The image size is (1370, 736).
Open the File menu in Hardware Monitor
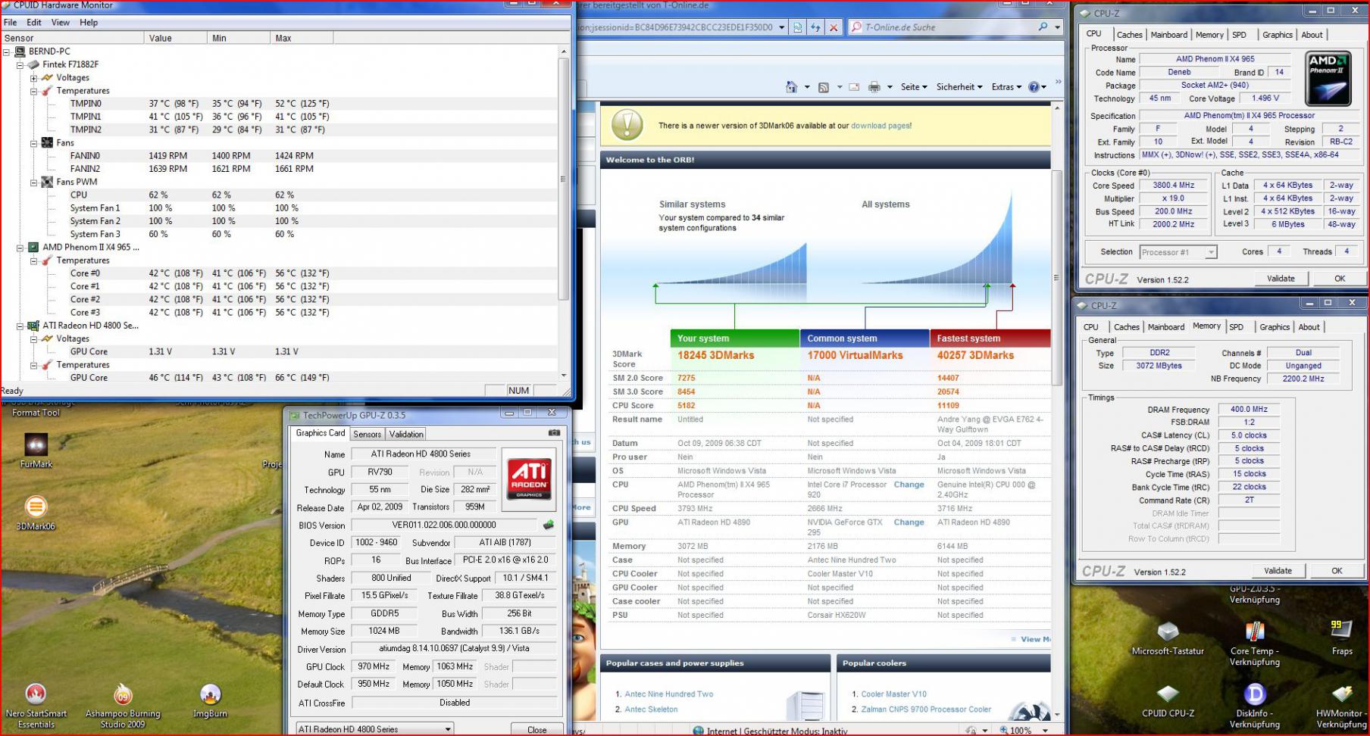[10, 23]
